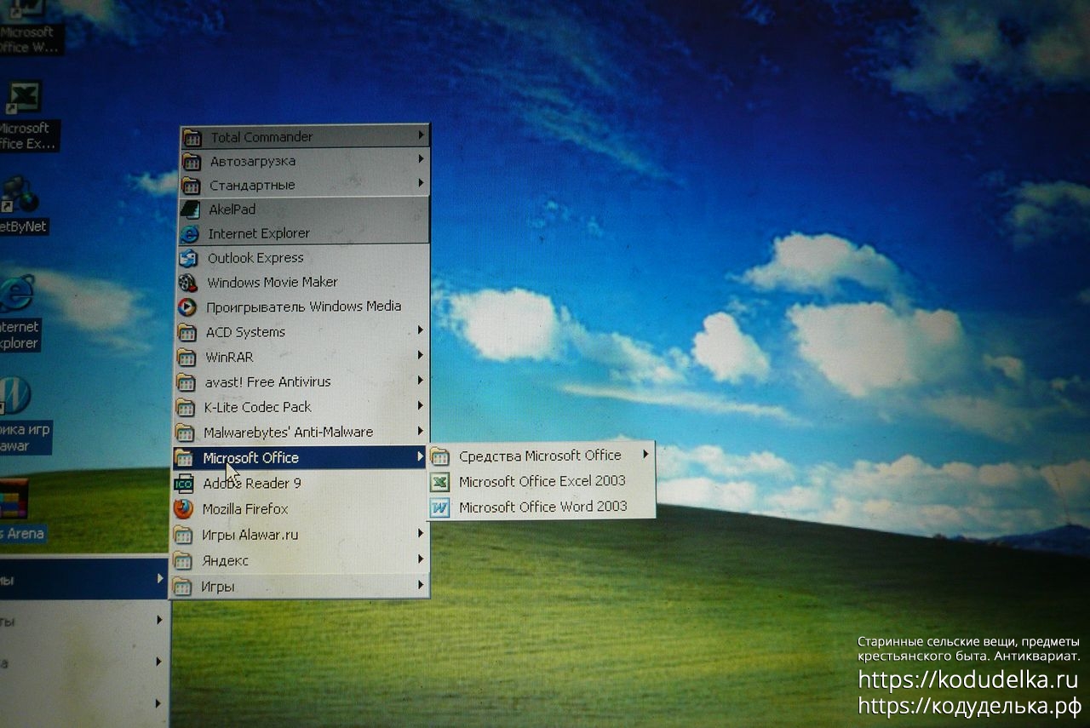
Task: Expand the Total Commander submenu arrow
Action: (421, 135)
